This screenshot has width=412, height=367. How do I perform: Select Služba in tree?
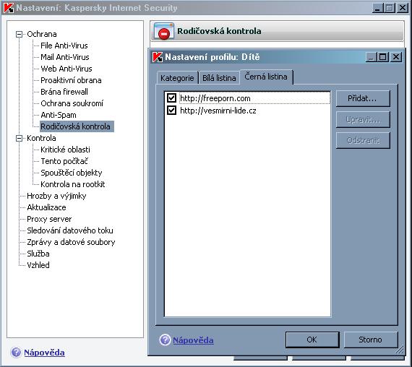point(38,254)
